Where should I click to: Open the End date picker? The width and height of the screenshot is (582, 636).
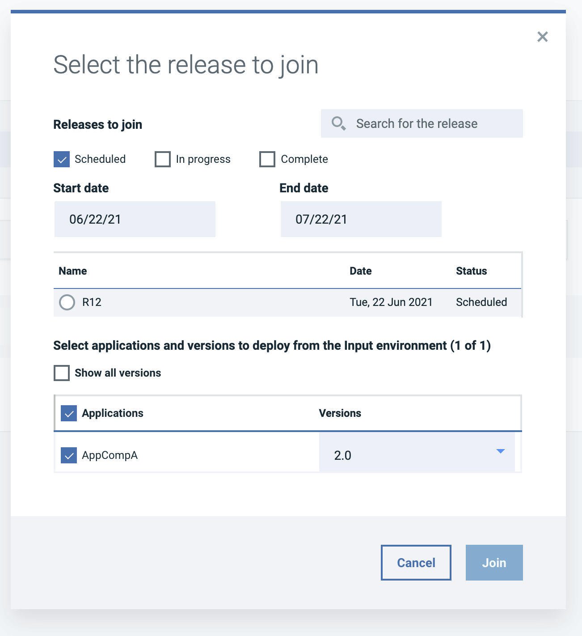click(361, 219)
